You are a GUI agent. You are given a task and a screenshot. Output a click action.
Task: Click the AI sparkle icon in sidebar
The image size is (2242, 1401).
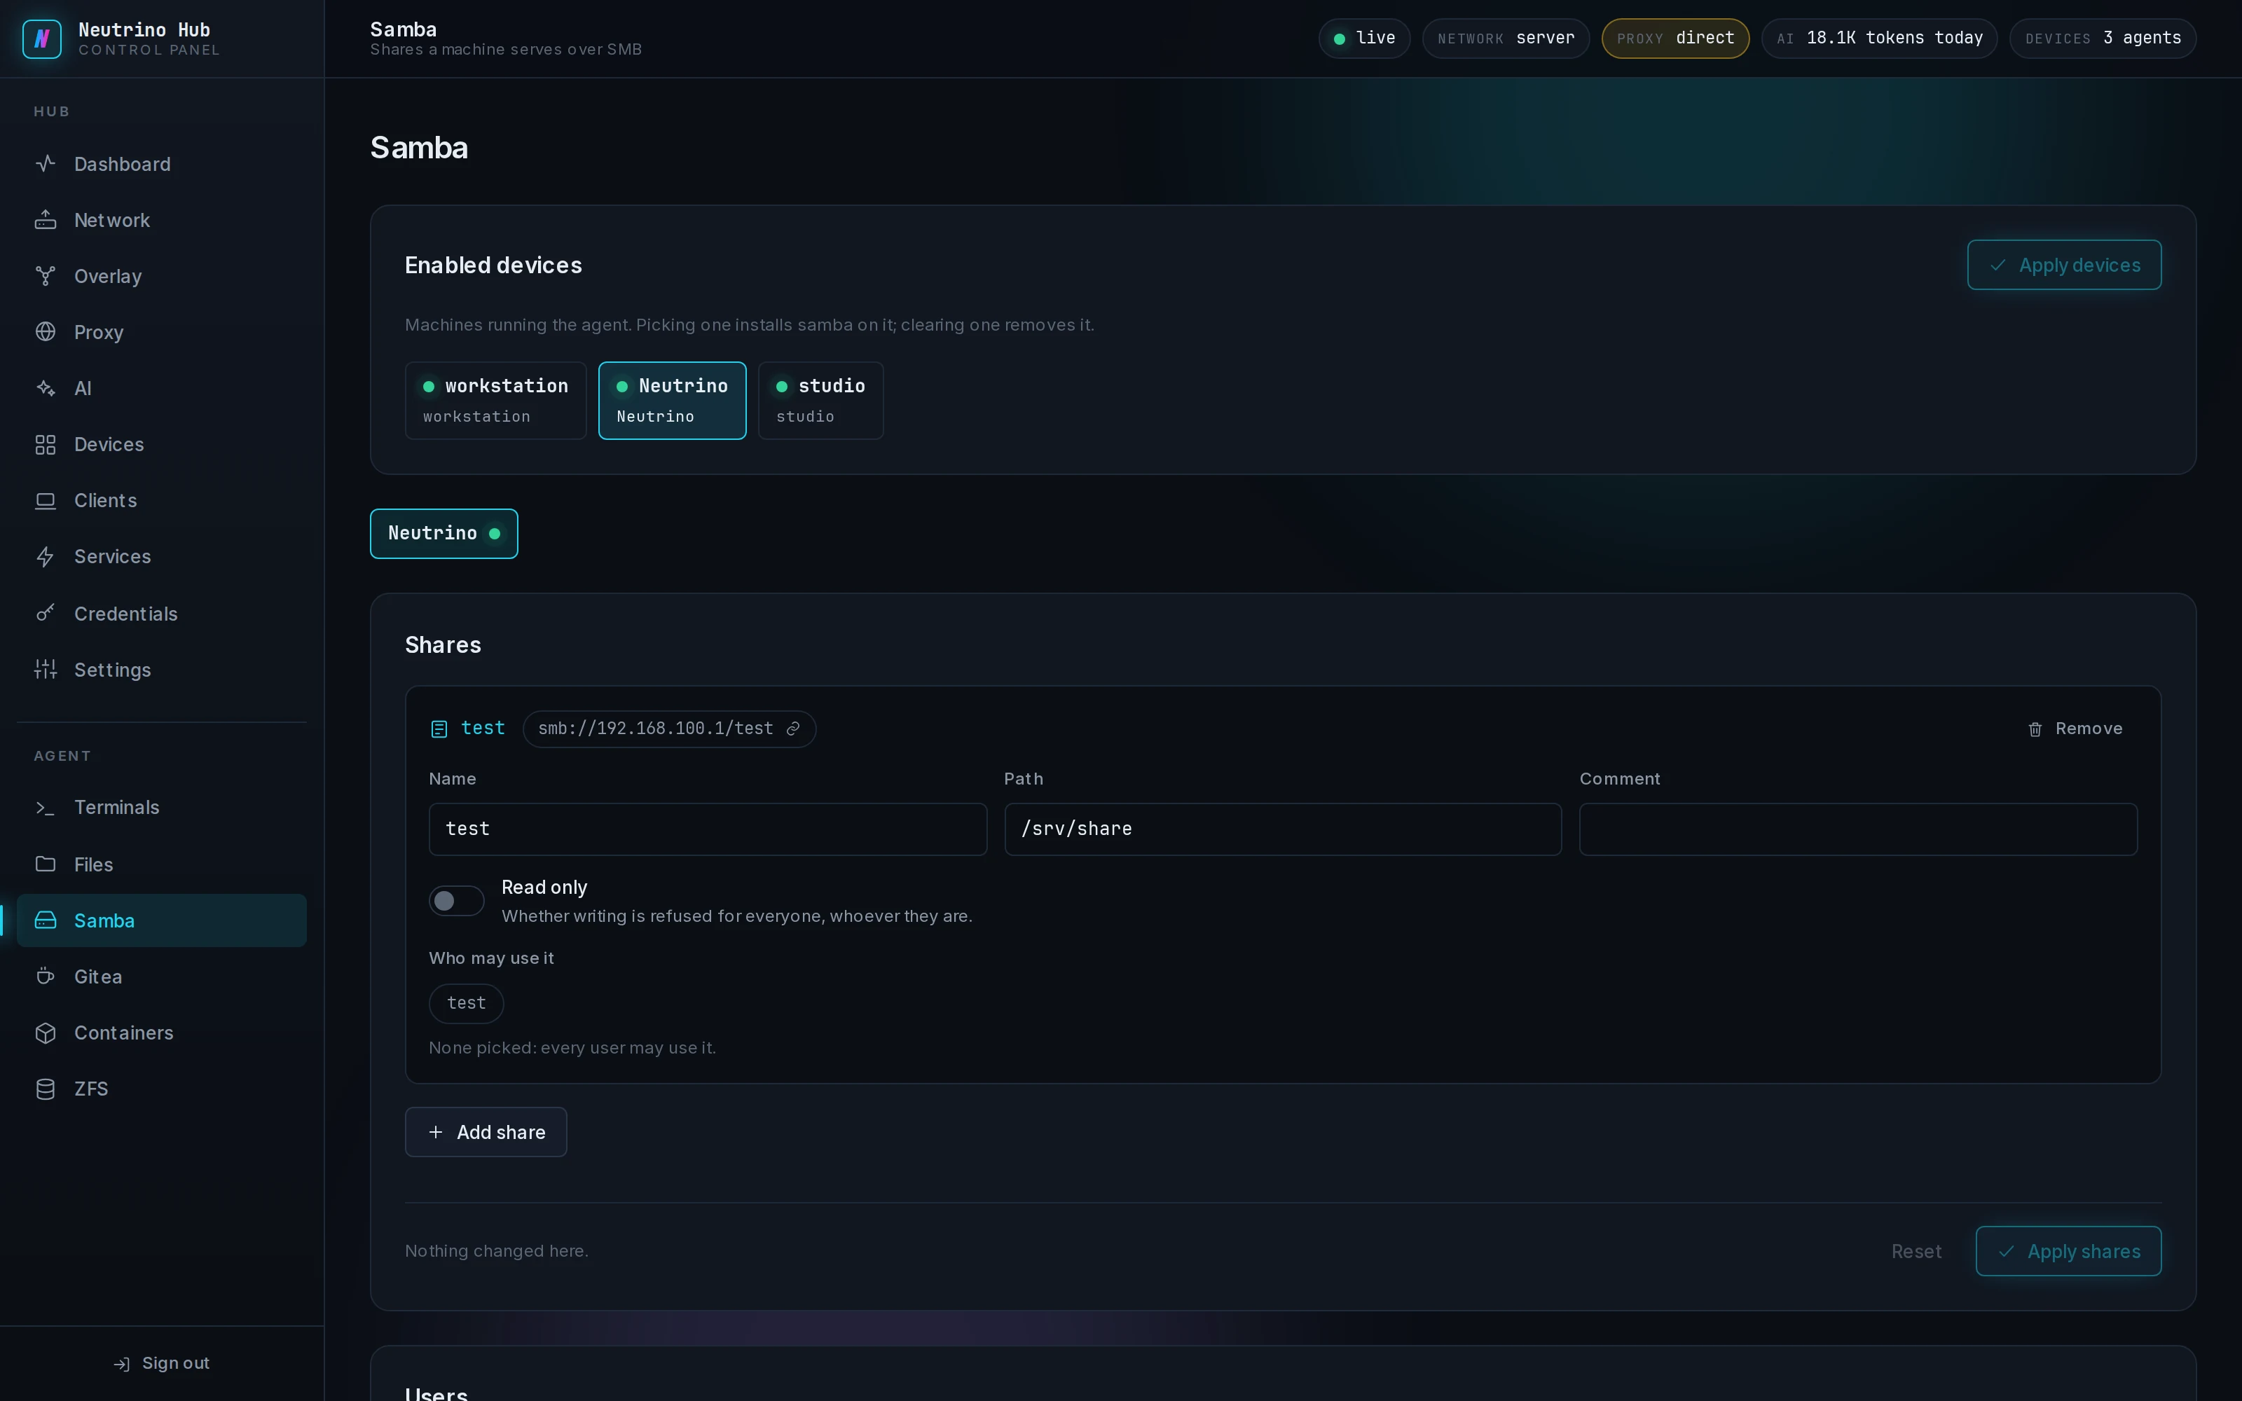tap(46, 388)
